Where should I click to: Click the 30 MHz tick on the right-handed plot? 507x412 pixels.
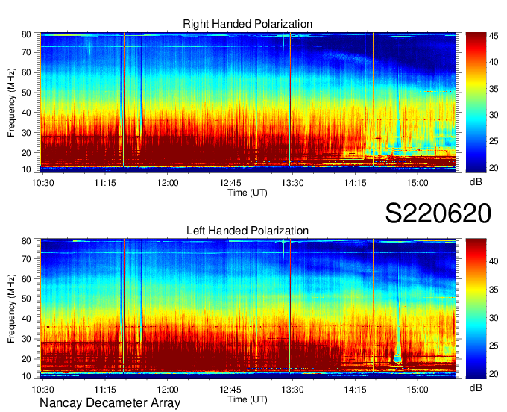tap(26, 133)
